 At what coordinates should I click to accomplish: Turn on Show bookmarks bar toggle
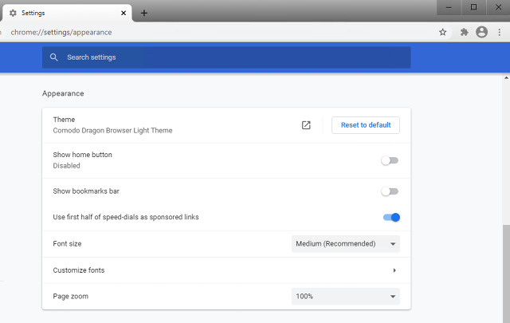[390, 191]
